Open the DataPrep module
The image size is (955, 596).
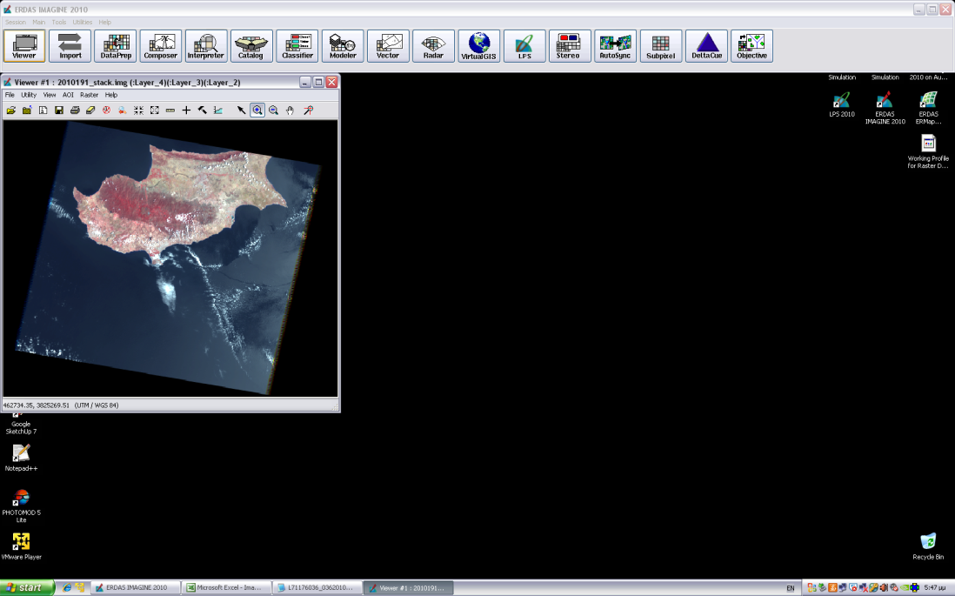click(116, 46)
